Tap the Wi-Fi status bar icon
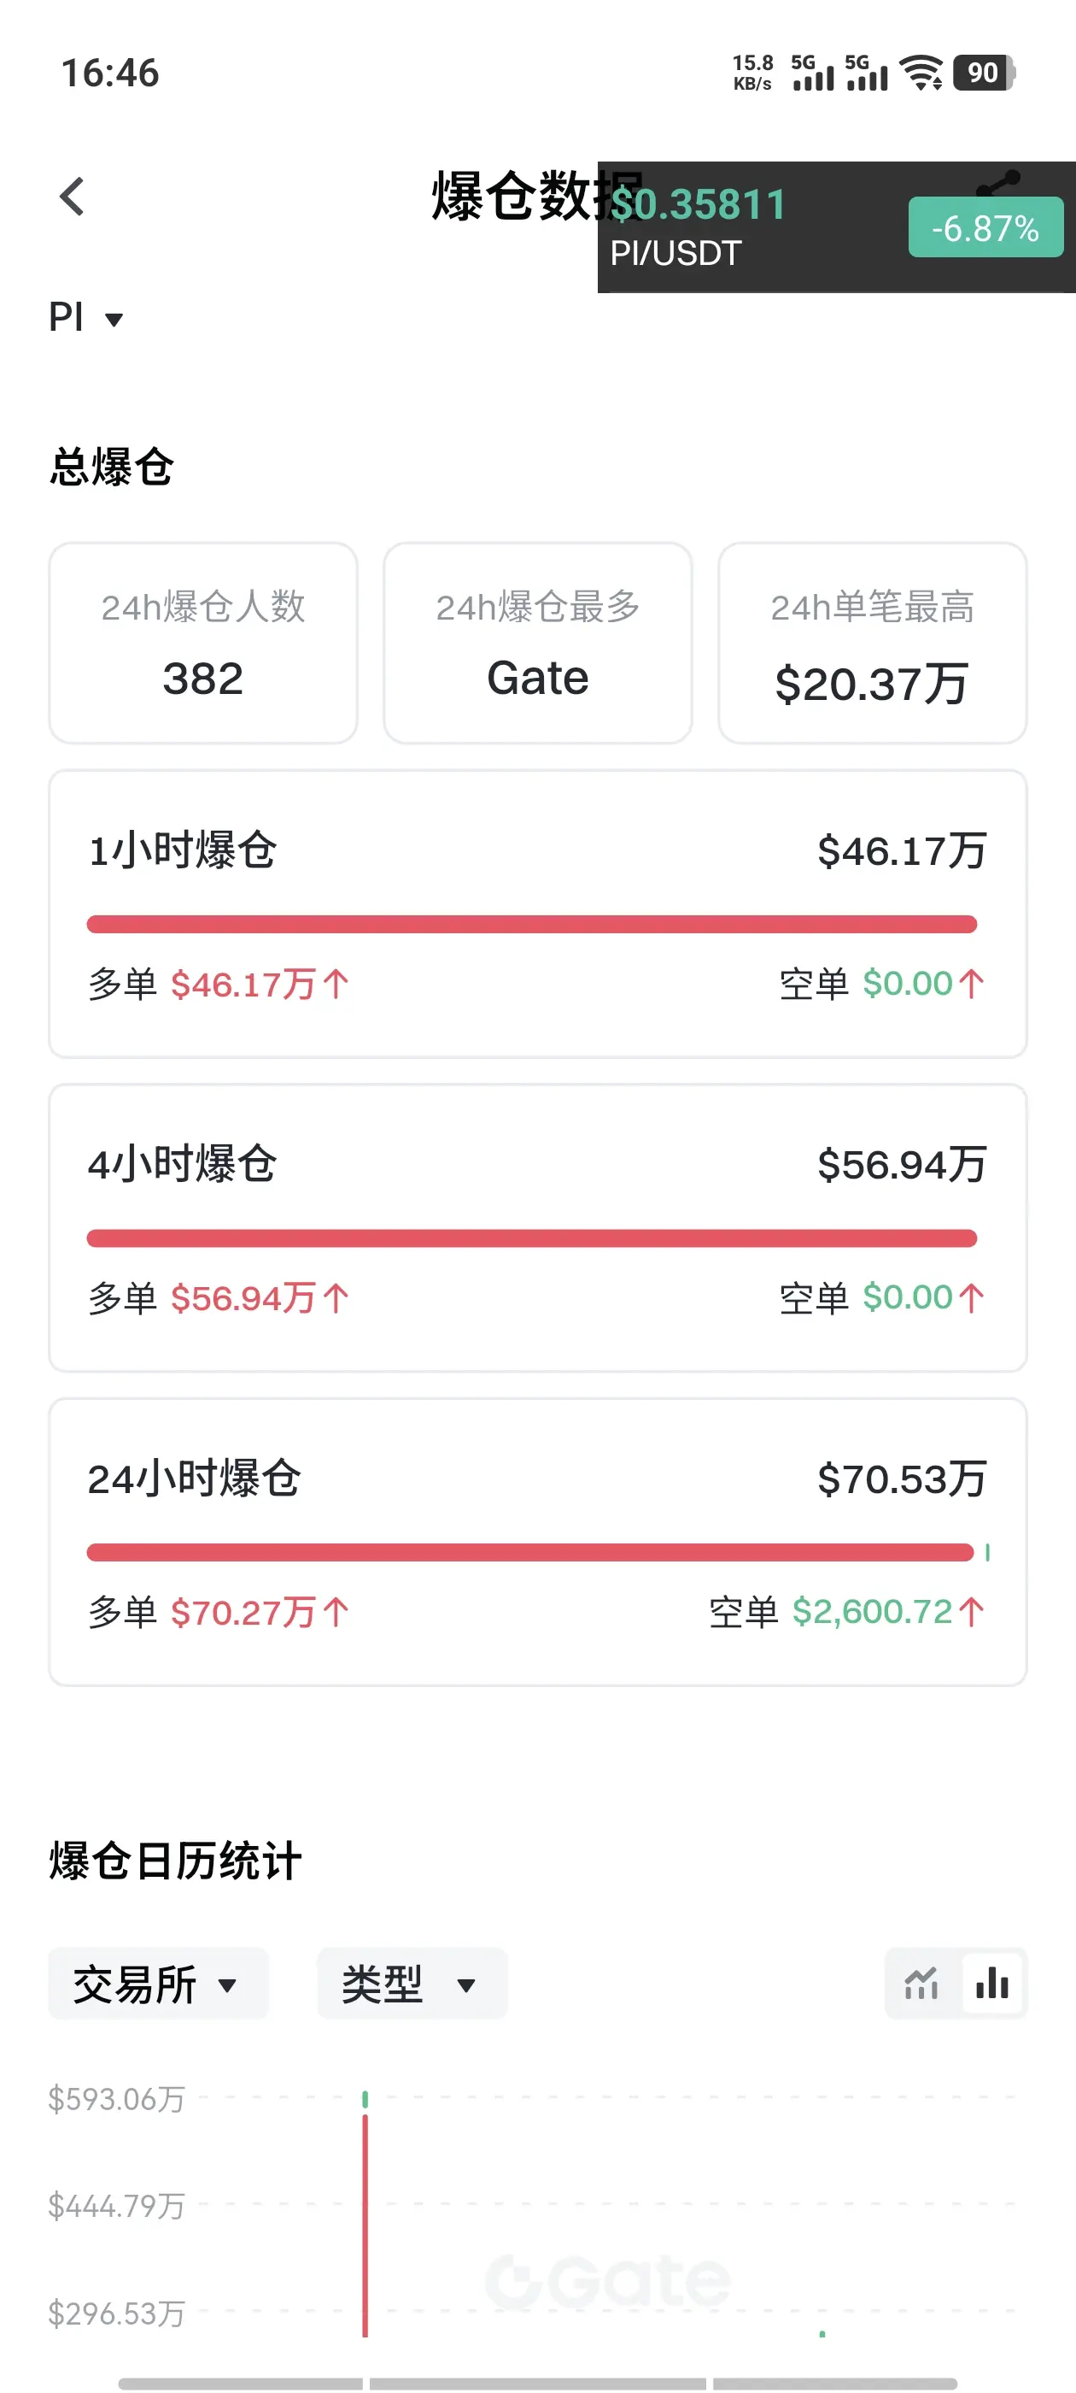1076x2393 pixels. (x=922, y=73)
